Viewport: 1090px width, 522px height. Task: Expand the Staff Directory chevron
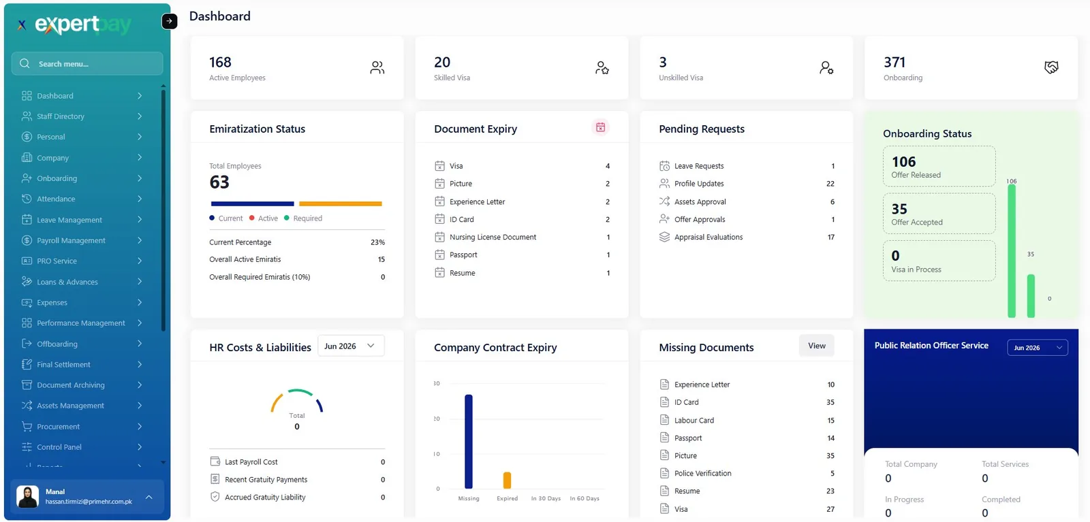pyautogui.click(x=140, y=116)
